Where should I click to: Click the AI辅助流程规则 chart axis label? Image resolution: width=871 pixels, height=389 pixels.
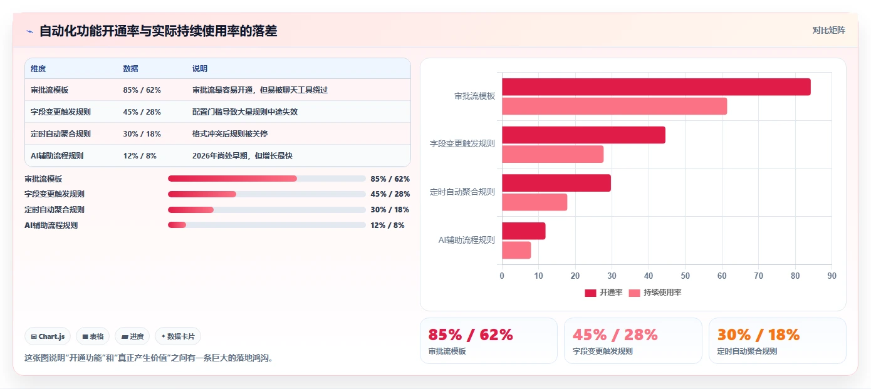466,241
